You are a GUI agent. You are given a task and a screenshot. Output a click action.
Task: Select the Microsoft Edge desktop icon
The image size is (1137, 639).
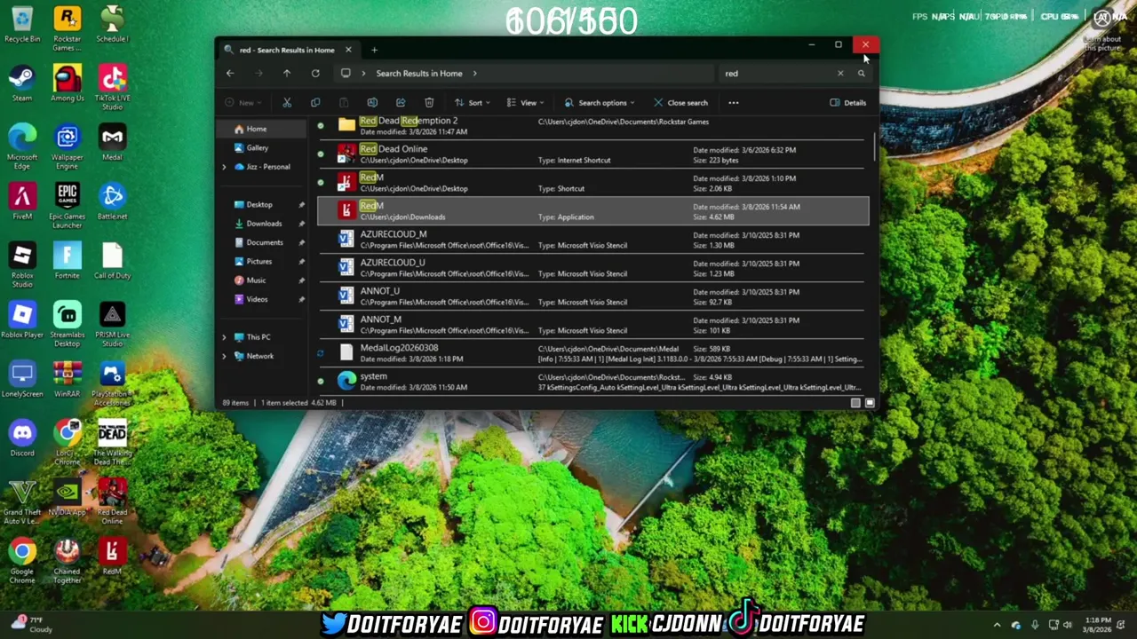tap(22, 146)
